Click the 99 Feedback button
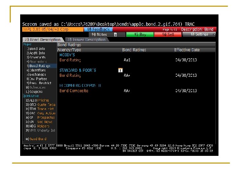Screen dimensions: 242x181 (x=98, y=29)
